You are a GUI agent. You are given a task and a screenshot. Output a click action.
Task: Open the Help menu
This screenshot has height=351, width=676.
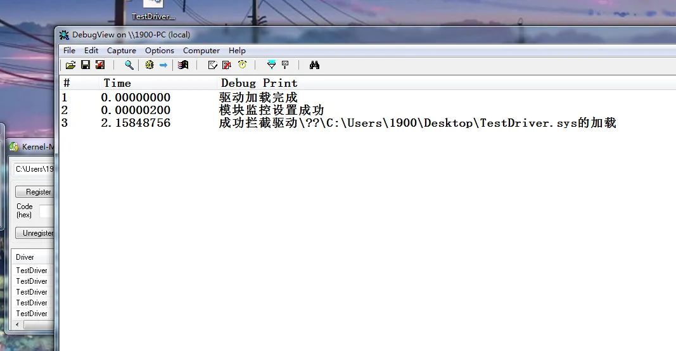point(237,51)
